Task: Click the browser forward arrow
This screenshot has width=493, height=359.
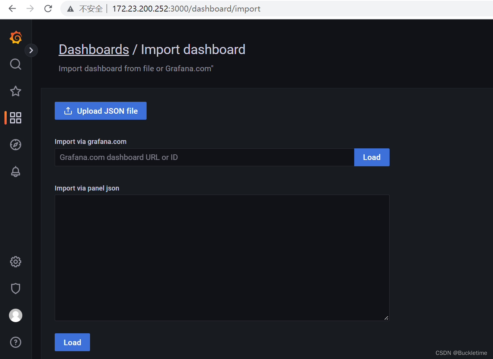Action: pos(30,9)
